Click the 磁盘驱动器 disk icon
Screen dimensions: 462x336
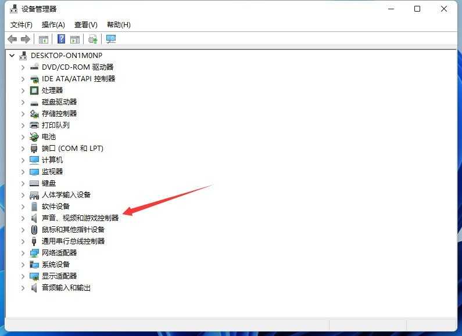pyautogui.click(x=34, y=103)
